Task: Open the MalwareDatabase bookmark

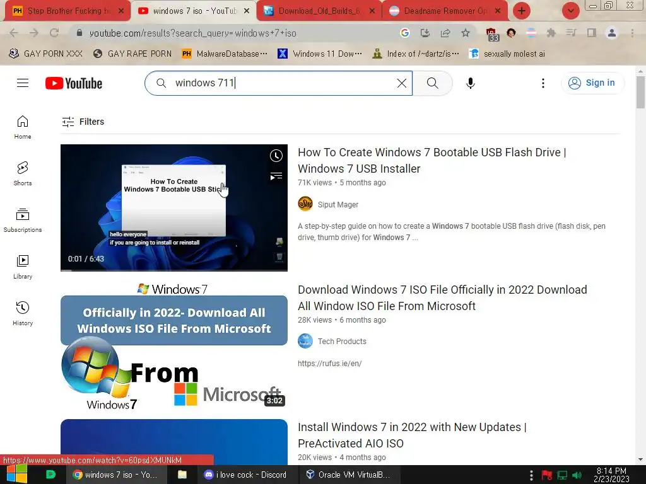Action: [225, 54]
